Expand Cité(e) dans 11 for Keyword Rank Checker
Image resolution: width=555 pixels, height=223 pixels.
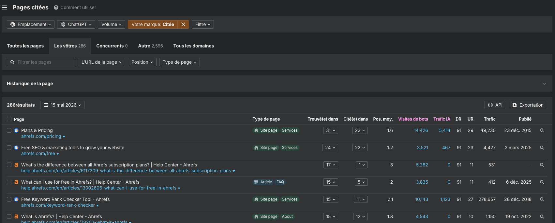point(361,199)
